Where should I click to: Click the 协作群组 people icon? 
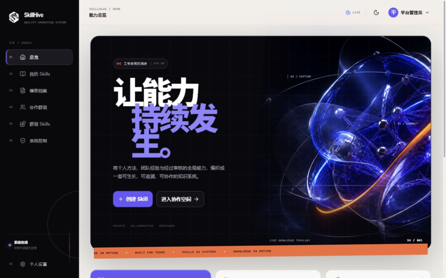(23, 107)
